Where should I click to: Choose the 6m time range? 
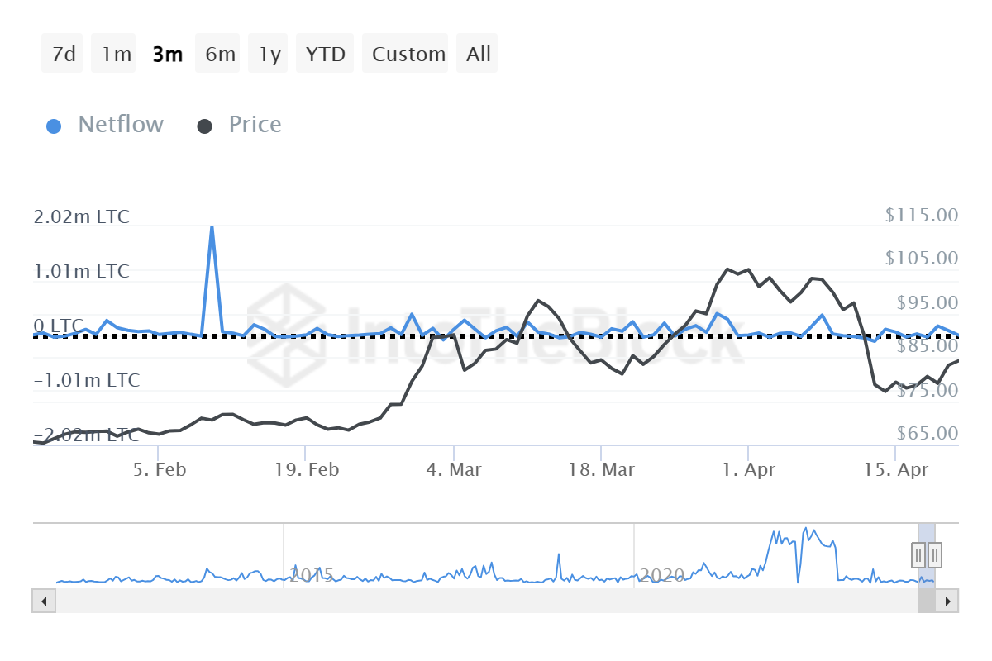[x=220, y=55]
